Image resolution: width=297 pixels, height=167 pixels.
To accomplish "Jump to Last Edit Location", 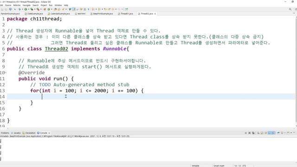I will click(105, 9).
